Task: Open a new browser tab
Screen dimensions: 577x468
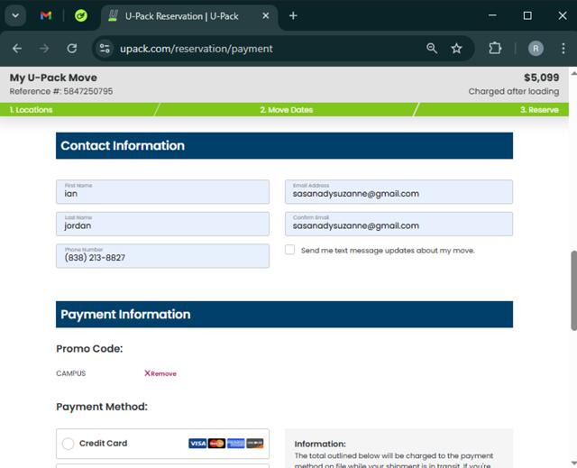Action: (293, 16)
